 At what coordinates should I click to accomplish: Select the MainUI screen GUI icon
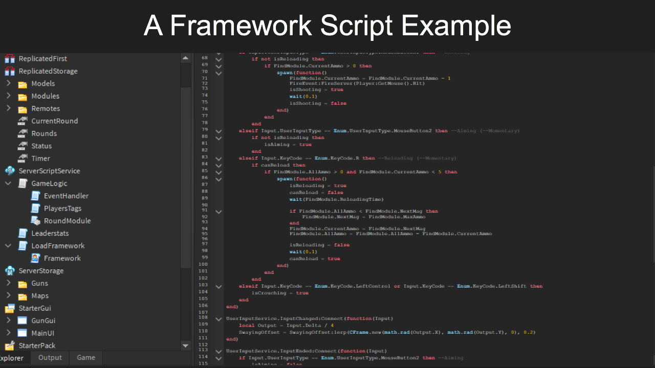[x=23, y=333]
